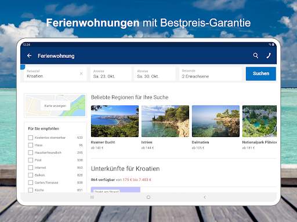Enable the Kostenlos stornierbar filter
This screenshot has width=297, height=222.
pos(31,138)
